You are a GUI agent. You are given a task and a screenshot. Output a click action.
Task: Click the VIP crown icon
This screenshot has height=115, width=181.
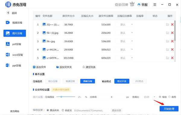point(132,4)
